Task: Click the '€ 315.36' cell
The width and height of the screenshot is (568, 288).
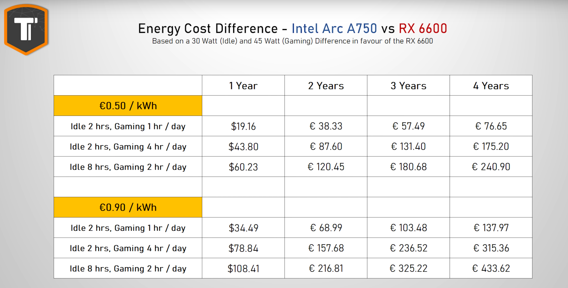Action: point(491,248)
